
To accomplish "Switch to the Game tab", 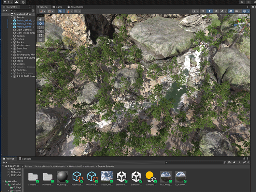I will [x=57, y=7].
